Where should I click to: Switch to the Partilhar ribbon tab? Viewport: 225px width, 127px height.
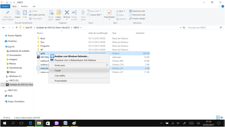pyautogui.click(x=24, y=6)
